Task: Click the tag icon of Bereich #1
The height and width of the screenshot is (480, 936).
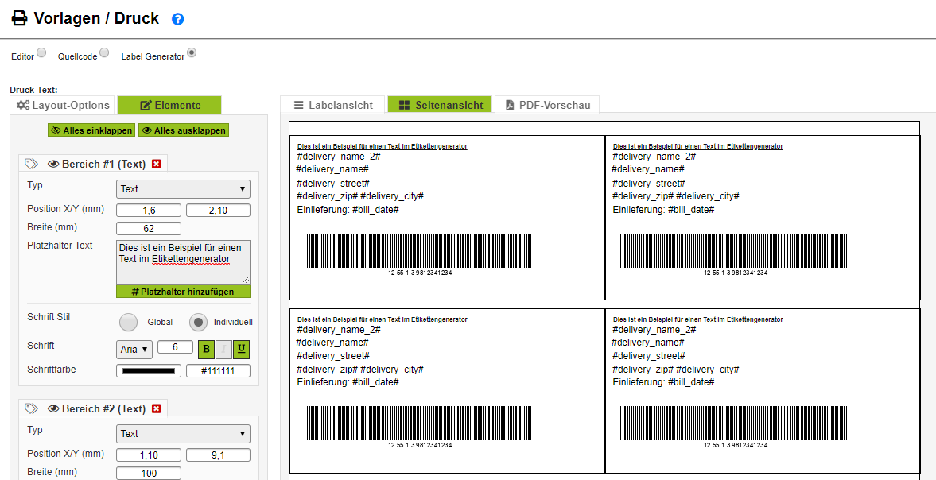Action: click(32, 164)
